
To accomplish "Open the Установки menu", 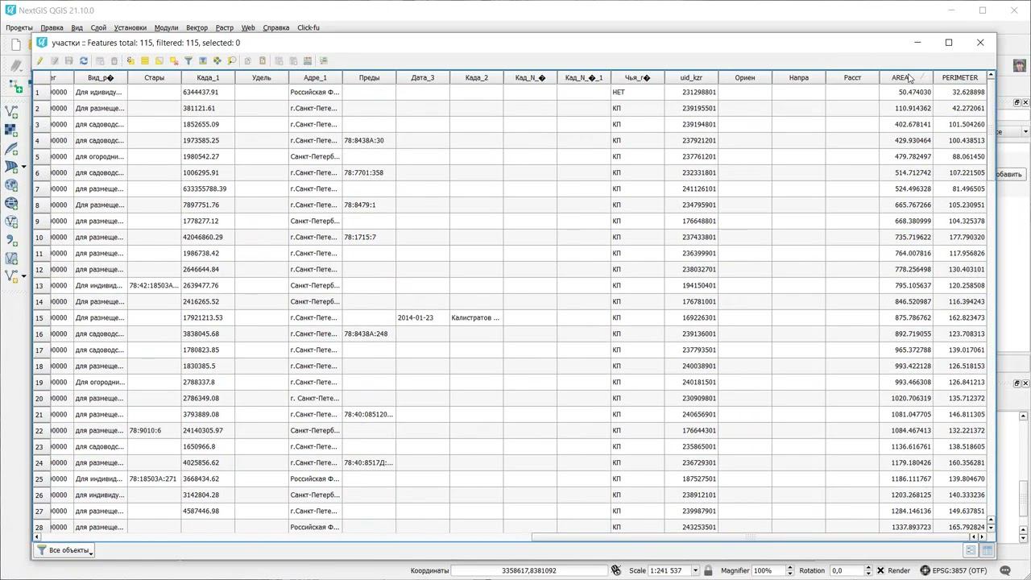I will pyautogui.click(x=130, y=27).
